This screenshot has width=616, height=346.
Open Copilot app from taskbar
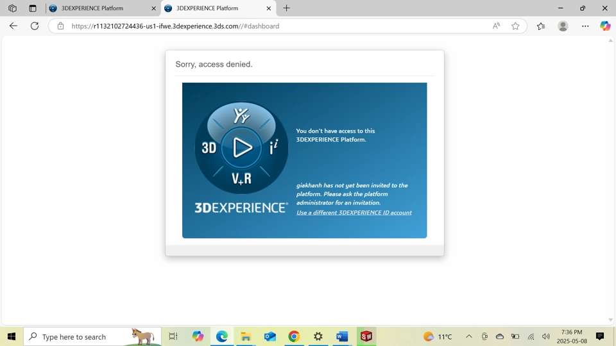pyautogui.click(x=198, y=336)
